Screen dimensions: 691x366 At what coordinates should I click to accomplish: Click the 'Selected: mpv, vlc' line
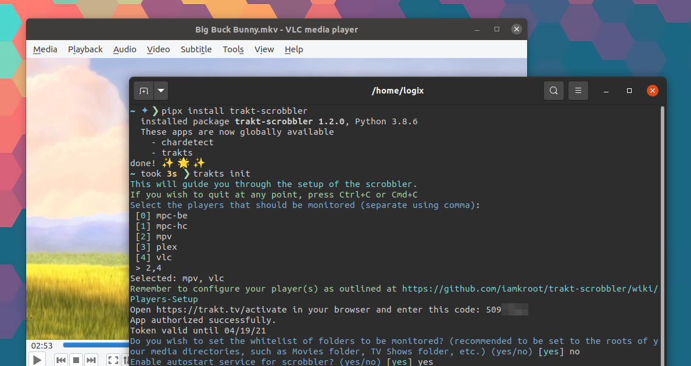click(177, 278)
